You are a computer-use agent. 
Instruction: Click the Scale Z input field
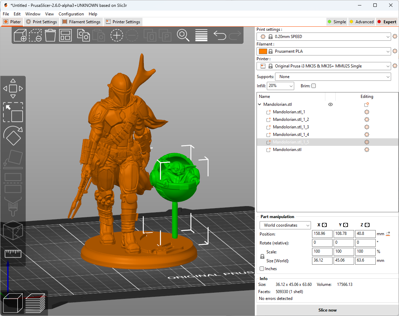point(365,252)
